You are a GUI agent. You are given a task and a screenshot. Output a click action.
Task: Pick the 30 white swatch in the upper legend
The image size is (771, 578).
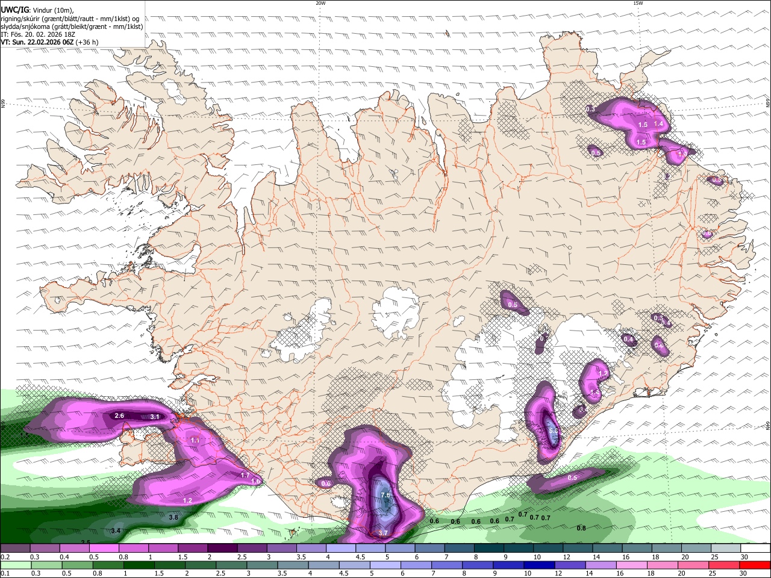point(755,548)
